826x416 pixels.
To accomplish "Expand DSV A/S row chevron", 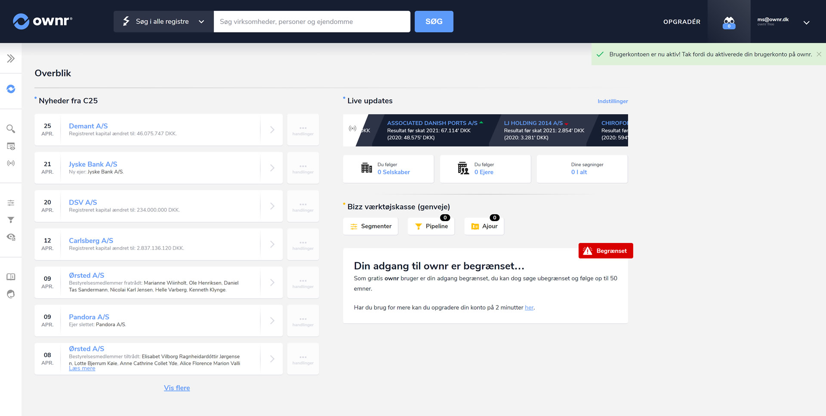I will tap(272, 206).
